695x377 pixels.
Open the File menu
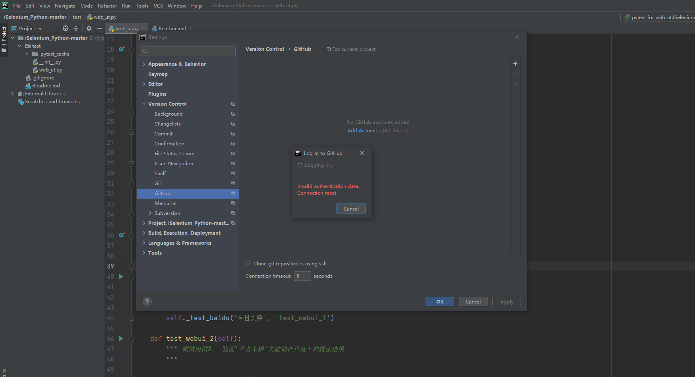tap(17, 6)
